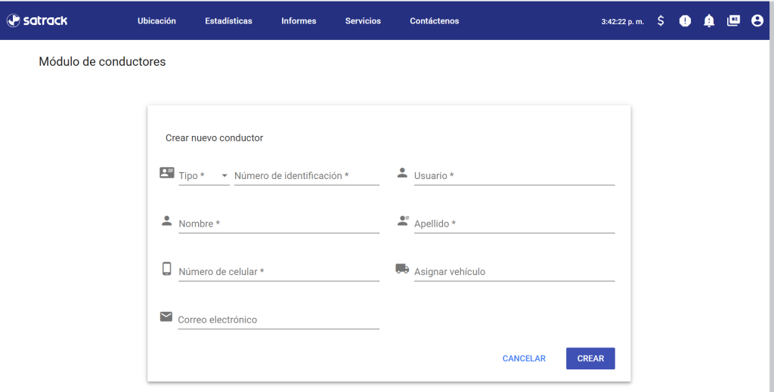
Task: Open the news library icon
Action: pyautogui.click(x=733, y=20)
